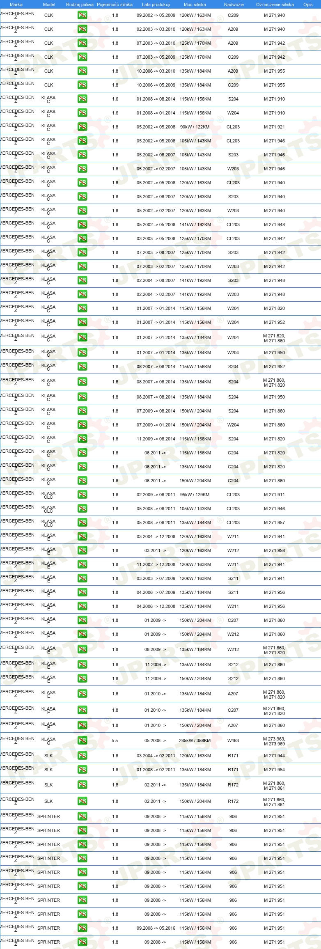
Task: Click the 03.2003 -> 07.2009 production years cell
Action: pyautogui.click(x=156, y=579)
